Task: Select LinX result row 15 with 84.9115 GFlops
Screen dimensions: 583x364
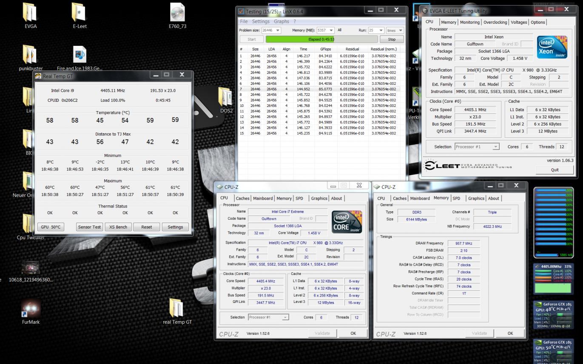Action: (319, 133)
